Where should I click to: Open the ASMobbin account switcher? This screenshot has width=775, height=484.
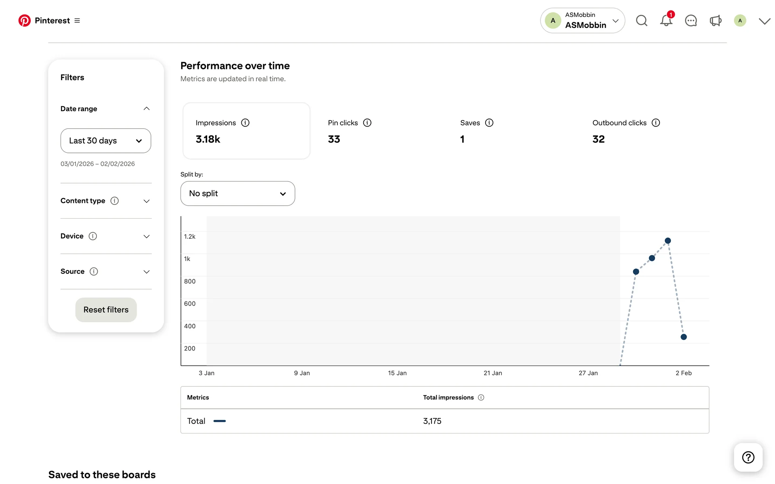coord(582,21)
